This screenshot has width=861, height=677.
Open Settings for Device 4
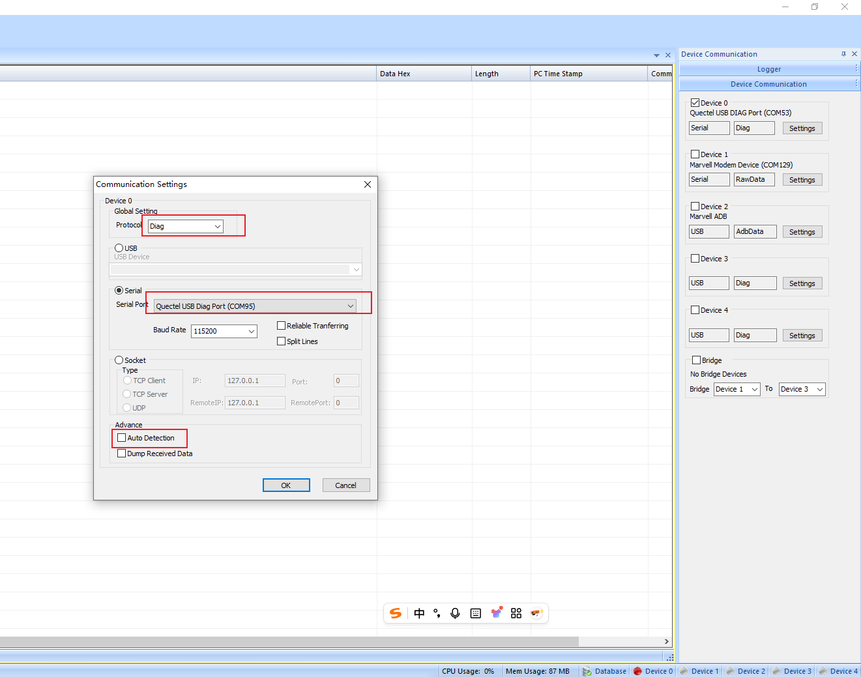[x=802, y=336]
